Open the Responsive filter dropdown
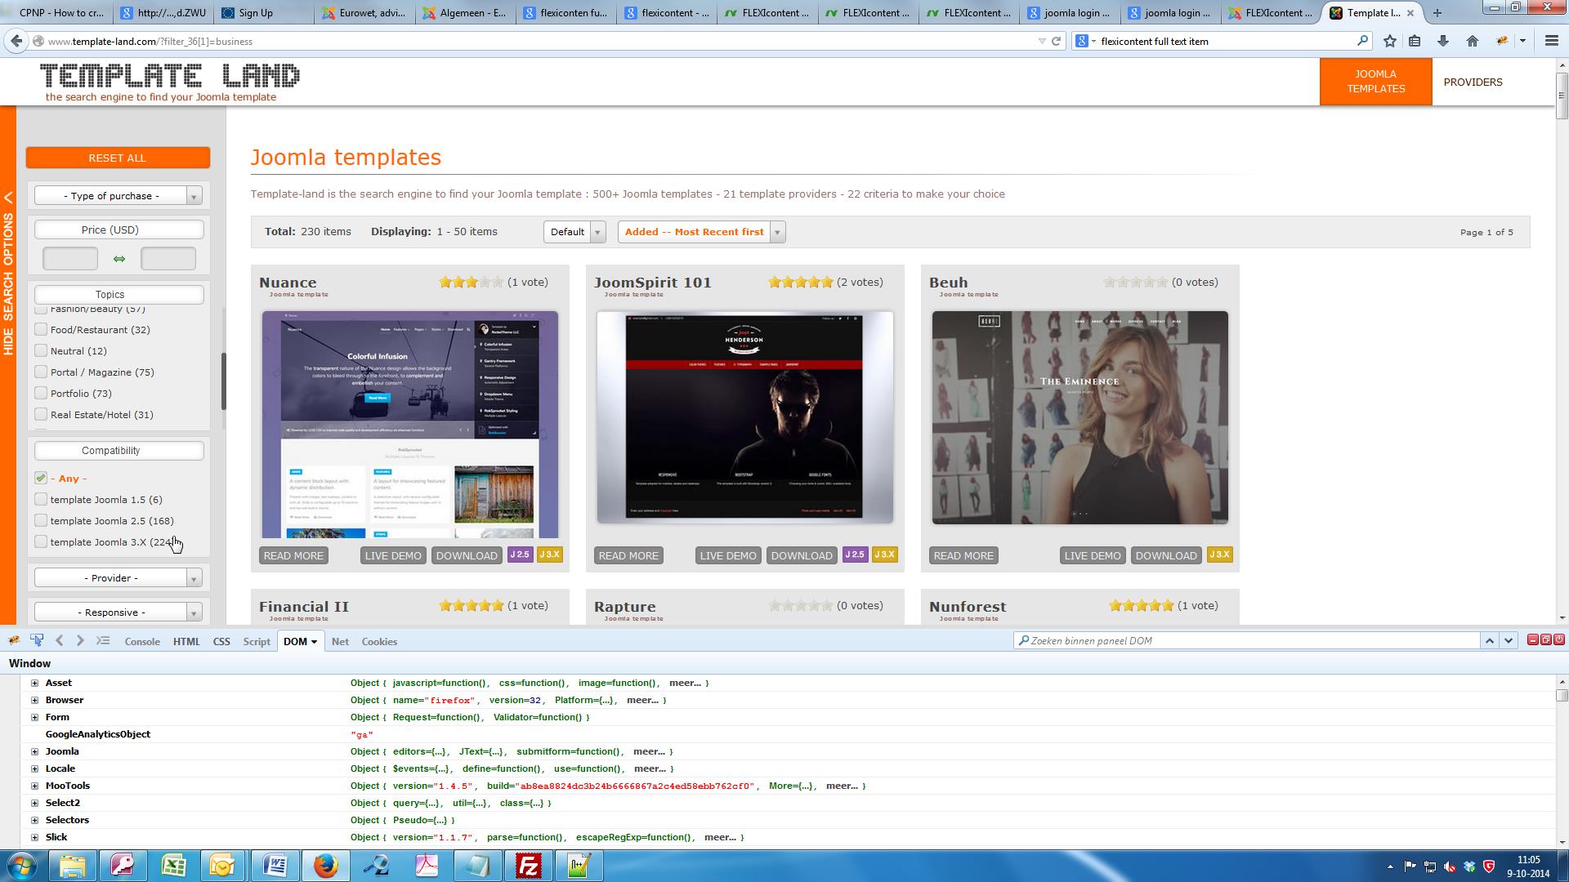This screenshot has width=1569, height=882. click(118, 612)
